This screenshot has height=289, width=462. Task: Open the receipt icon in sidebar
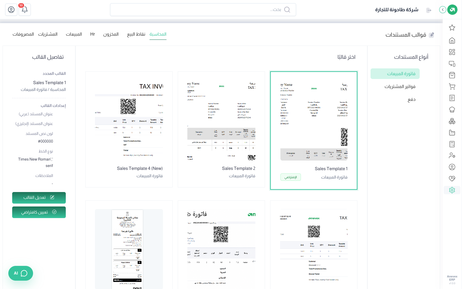[x=452, y=98]
